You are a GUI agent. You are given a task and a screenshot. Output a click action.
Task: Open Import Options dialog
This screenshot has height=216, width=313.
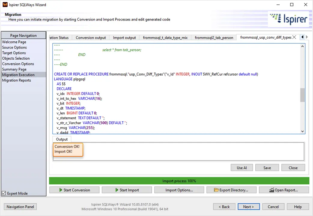tap(179, 190)
